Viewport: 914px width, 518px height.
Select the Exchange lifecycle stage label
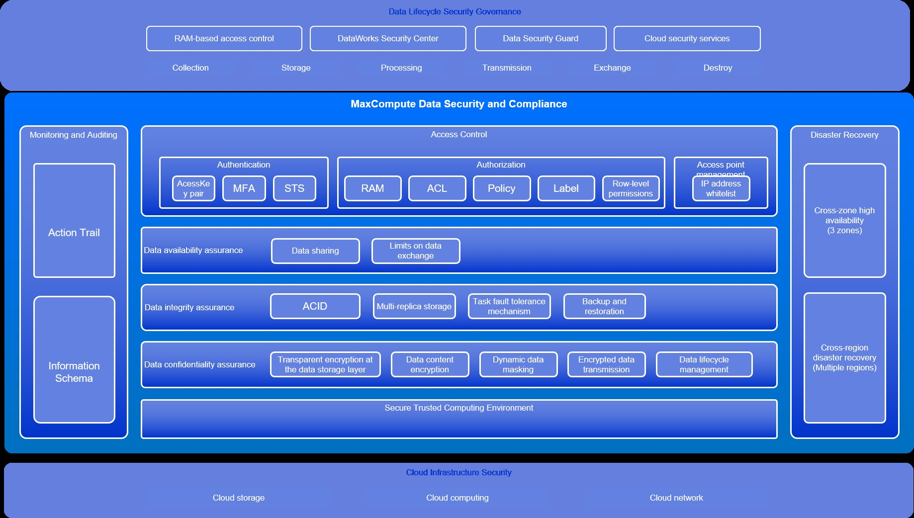coord(612,68)
